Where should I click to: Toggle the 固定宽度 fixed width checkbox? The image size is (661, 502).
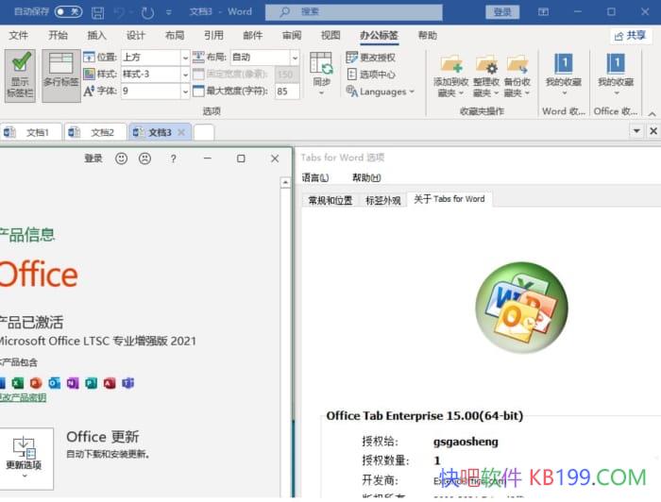pos(198,74)
